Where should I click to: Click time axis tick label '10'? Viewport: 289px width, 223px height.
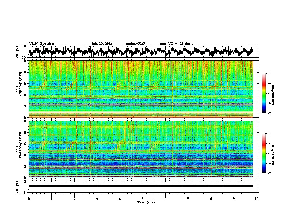[x=257, y=199]
